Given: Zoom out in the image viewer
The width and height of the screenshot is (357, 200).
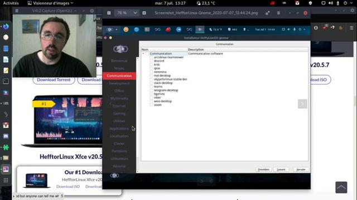Looking at the screenshot, I should click(109, 13).
